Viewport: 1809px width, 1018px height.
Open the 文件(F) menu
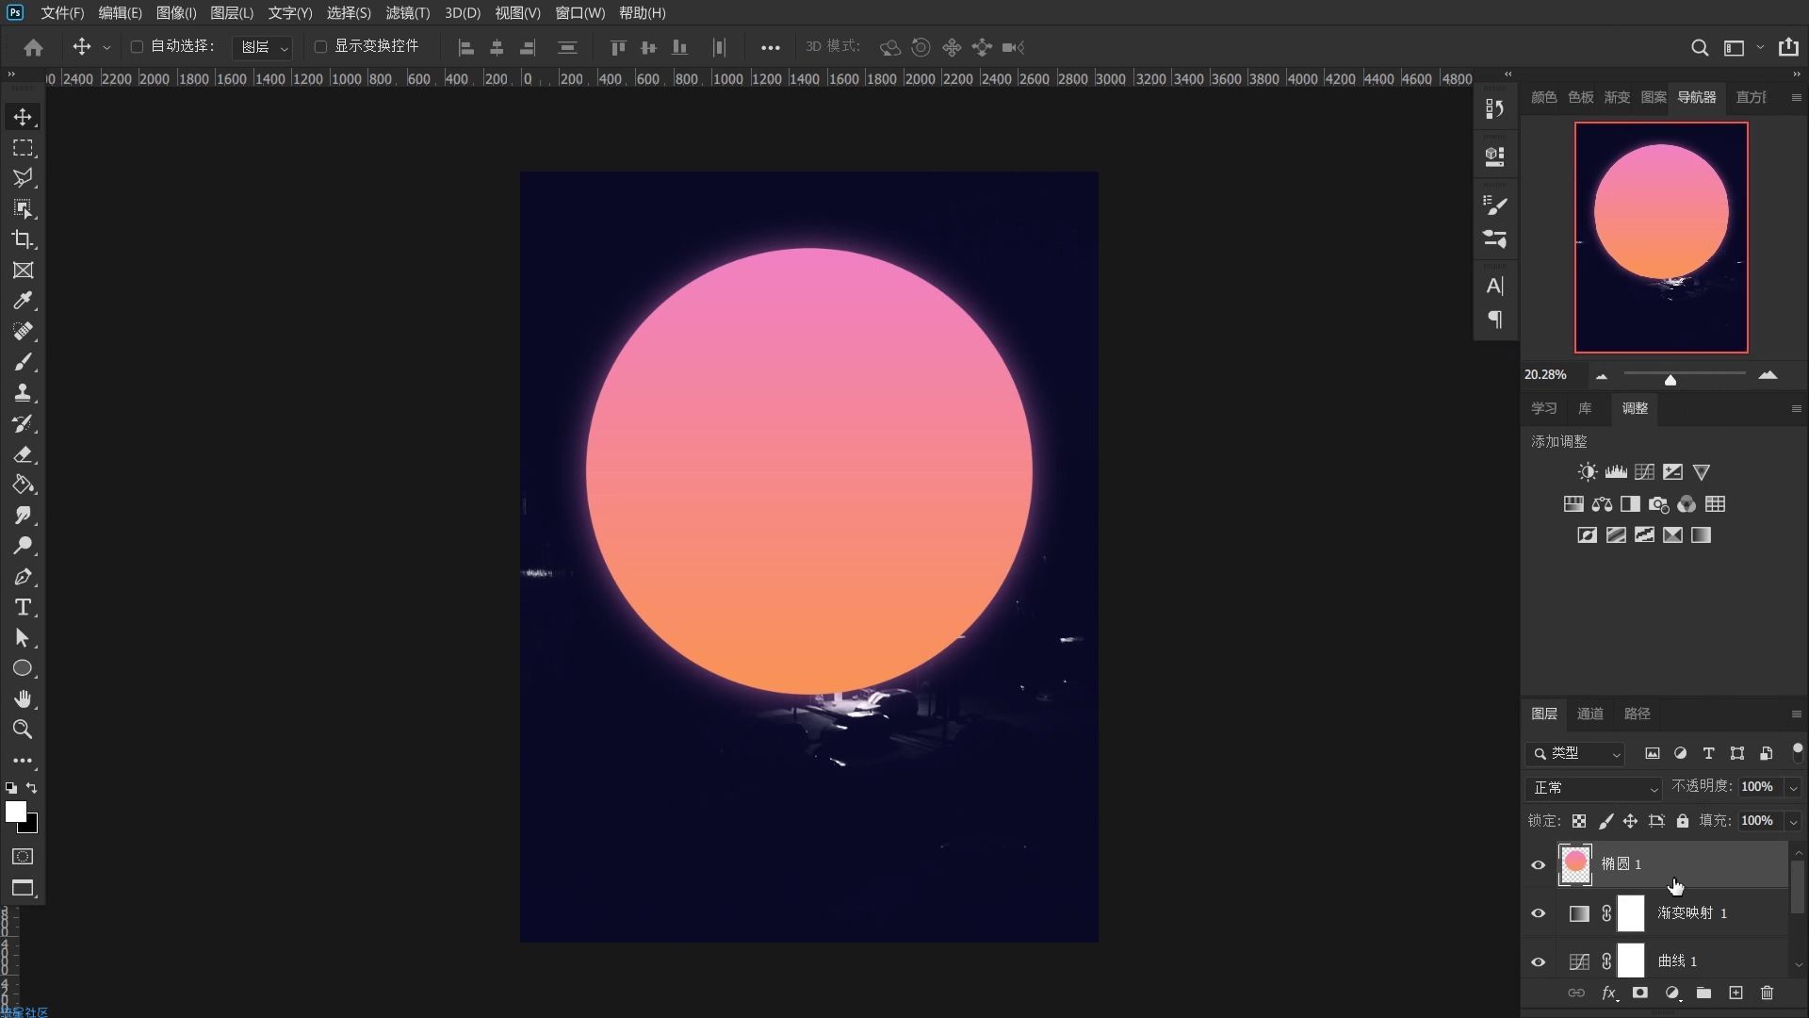coord(62,12)
